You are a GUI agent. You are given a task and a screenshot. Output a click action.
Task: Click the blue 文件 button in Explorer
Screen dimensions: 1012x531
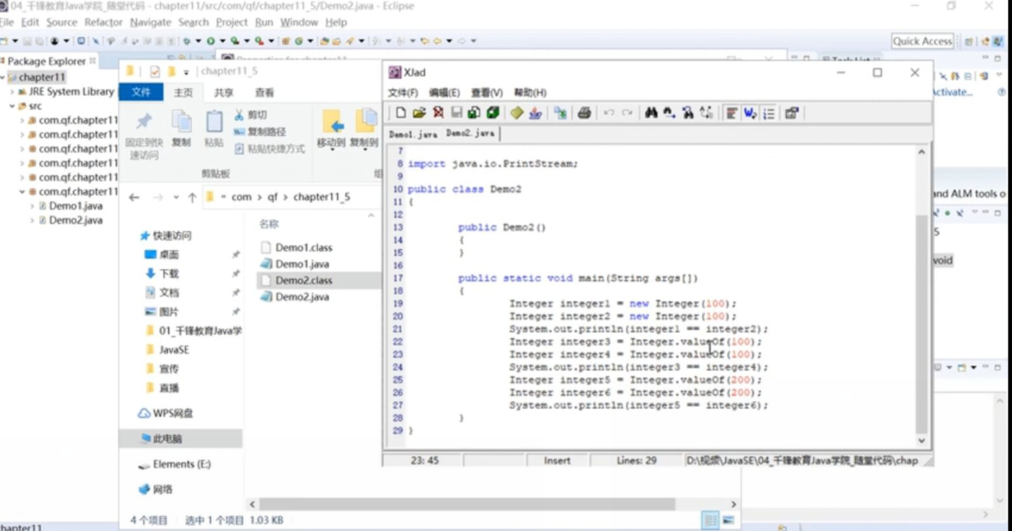click(x=141, y=93)
